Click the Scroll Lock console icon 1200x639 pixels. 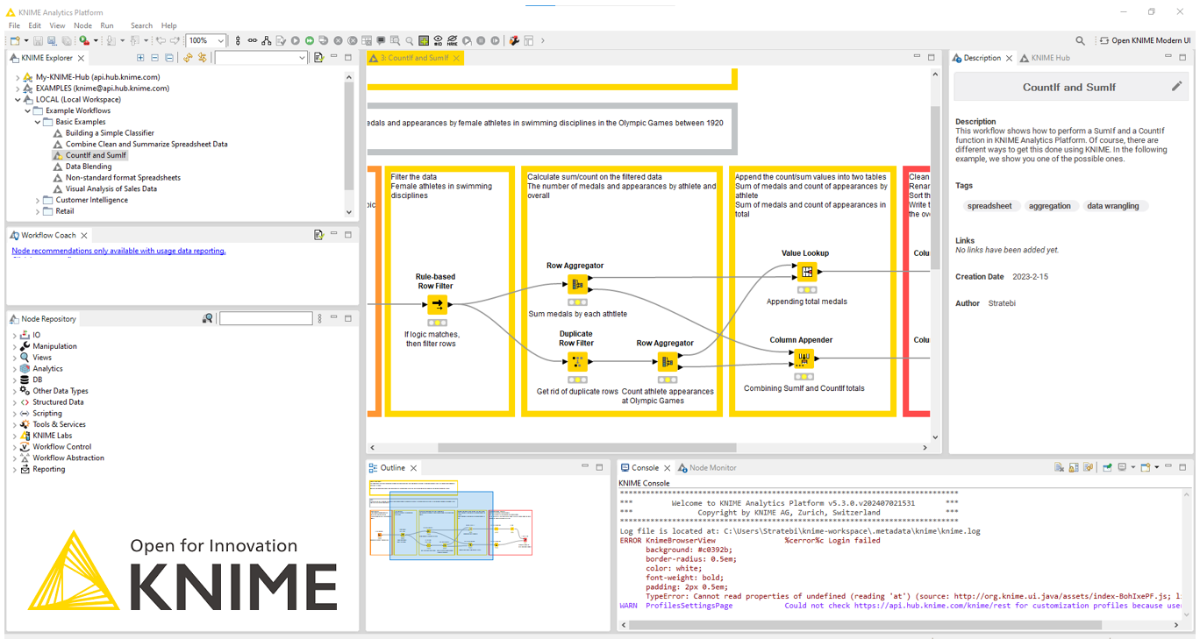pyautogui.click(x=1074, y=468)
